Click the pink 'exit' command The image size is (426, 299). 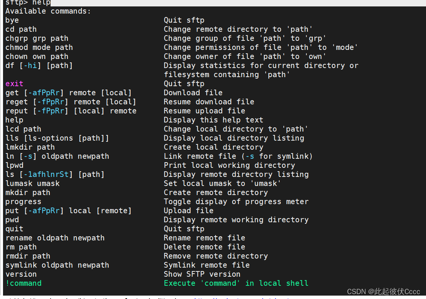click(x=14, y=84)
